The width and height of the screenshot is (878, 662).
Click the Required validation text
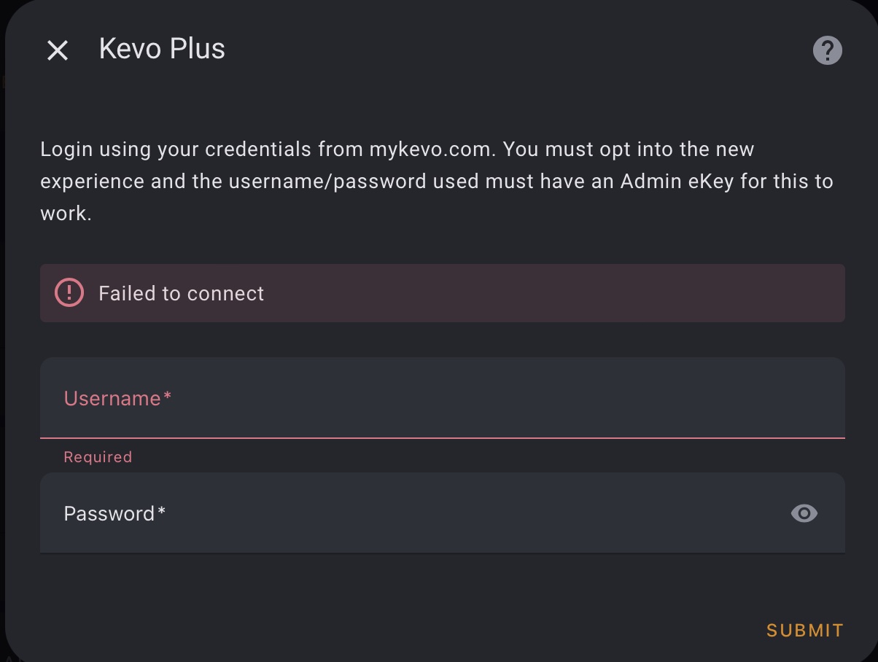pyautogui.click(x=98, y=456)
